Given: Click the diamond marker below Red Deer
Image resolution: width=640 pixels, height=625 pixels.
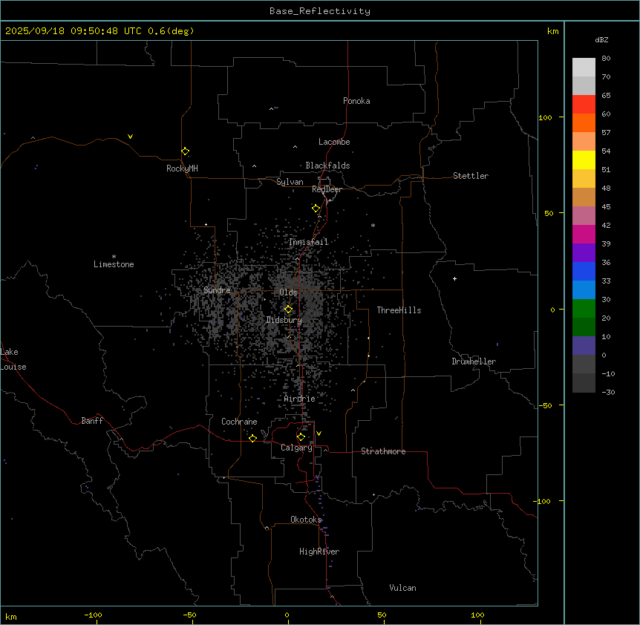Looking at the screenshot, I should 316,209.
